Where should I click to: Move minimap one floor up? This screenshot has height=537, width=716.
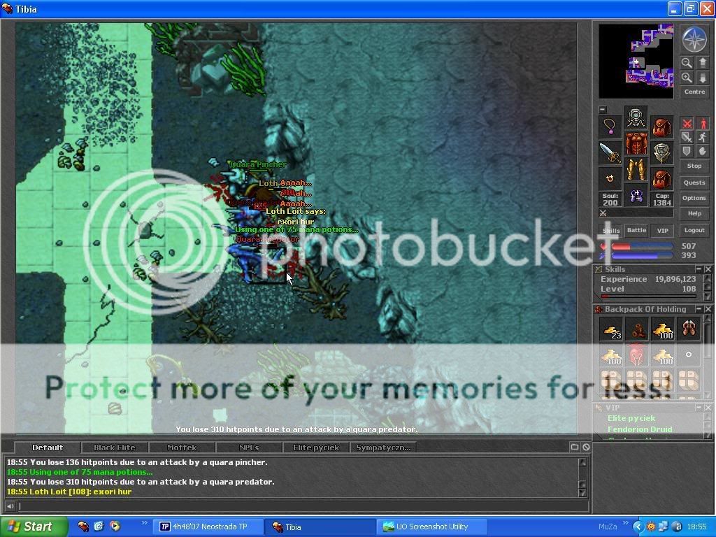(703, 63)
